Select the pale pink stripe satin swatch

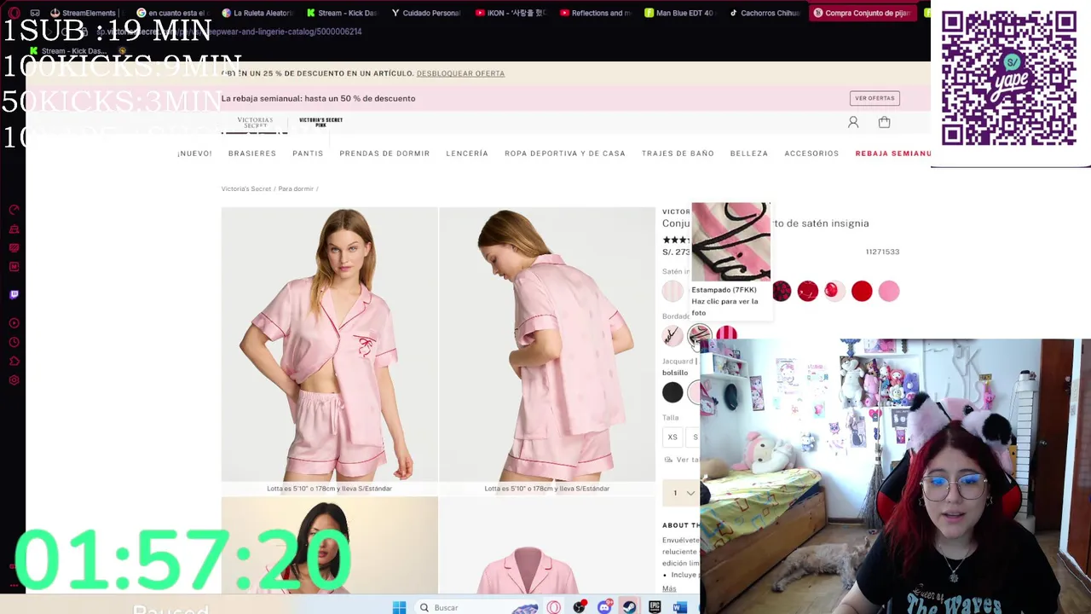tap(673, 292)
